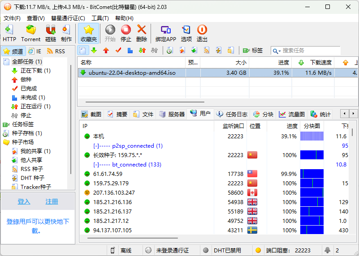Screen dimensions: 359x256
Task: Delete the selected task (删除)
Action: (x=142, y=34)
